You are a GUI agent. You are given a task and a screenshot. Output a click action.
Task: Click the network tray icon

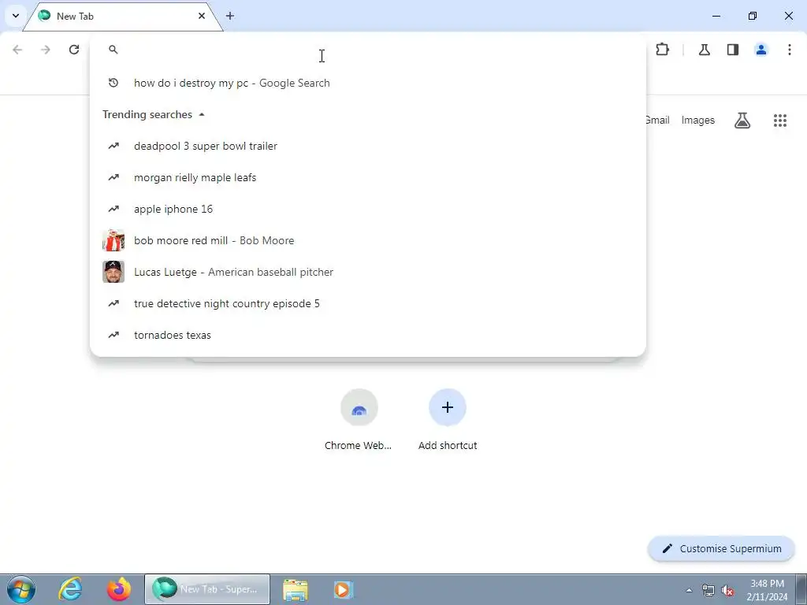(x=708, y=590)
